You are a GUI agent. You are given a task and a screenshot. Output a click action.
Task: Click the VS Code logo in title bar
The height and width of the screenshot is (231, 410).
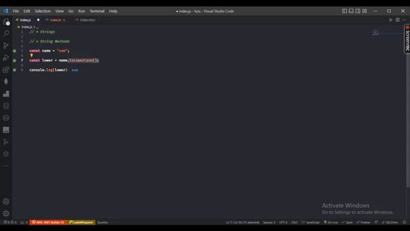tap(6, 11)
